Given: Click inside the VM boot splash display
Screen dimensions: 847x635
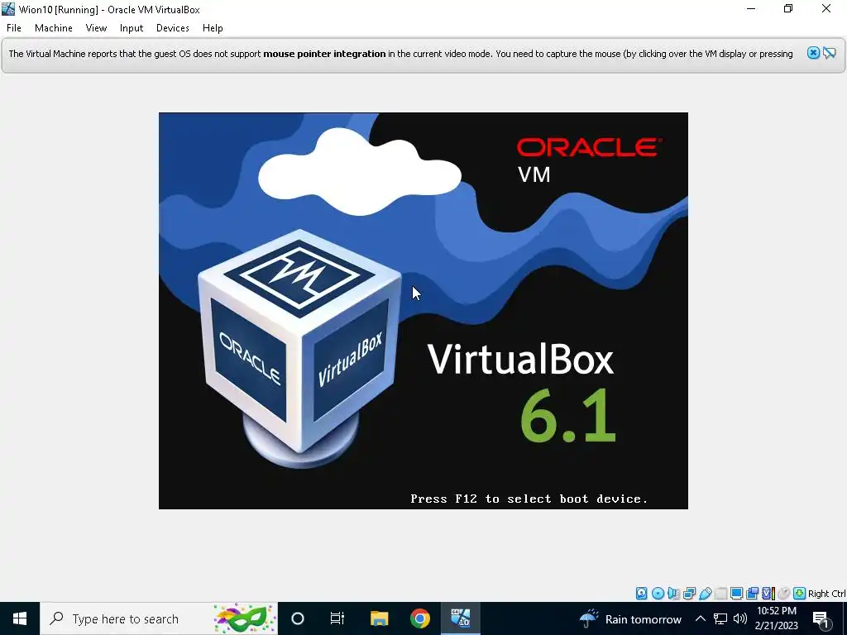Looking at the screenshot, I should [x=423, y=311].
